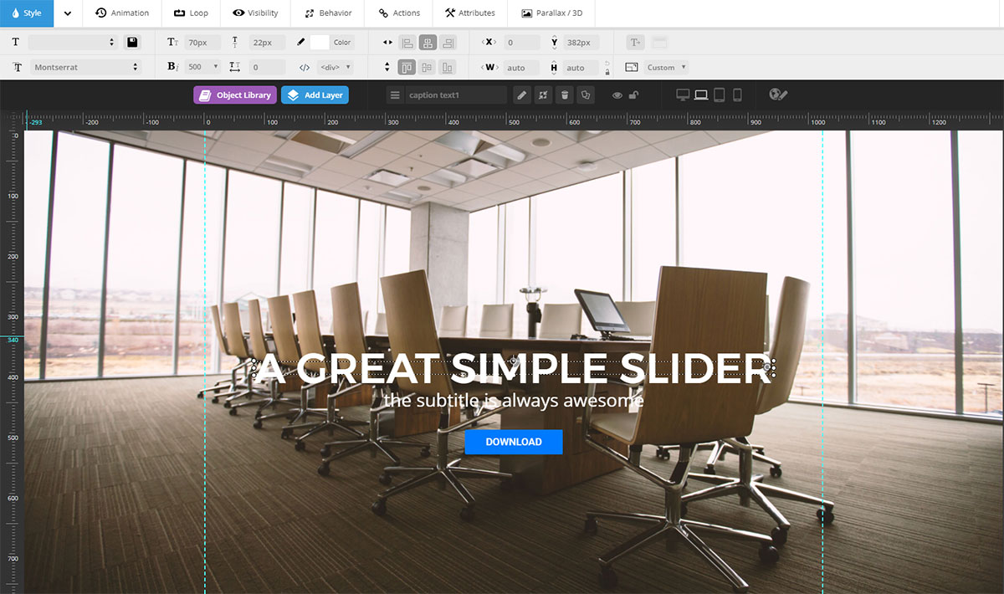1004x594 pixels.
Task: Switch to the Parallax / 3D tab
Action: point(551,13)
